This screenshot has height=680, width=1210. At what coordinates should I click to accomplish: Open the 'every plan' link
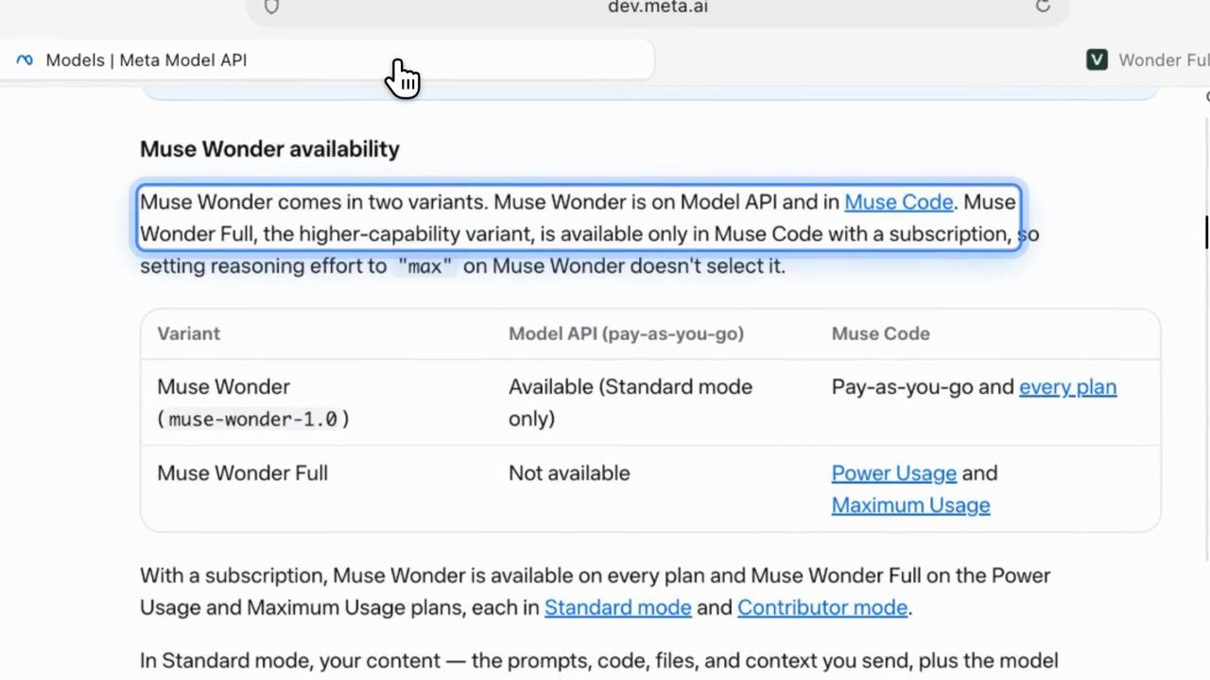pyautogui.click(x=1067, y=387)
